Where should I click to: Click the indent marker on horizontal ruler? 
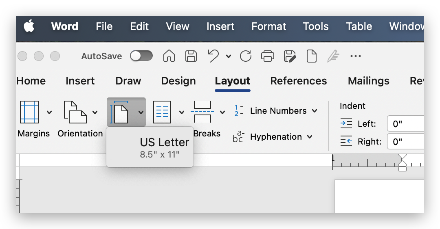(x=403, y=162)
